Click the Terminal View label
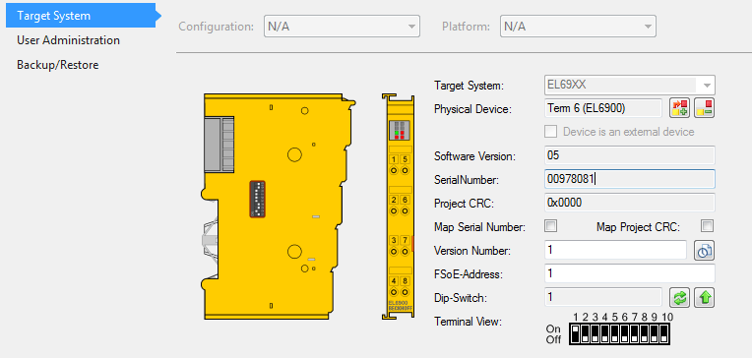This screenshot has height=358, width=752. coord(468,322)
